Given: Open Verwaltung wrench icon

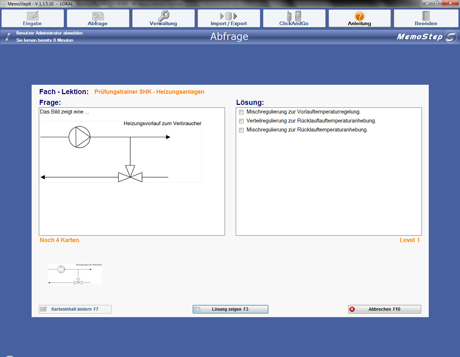Looking at the screenshot, I should (x=164, y=16).
